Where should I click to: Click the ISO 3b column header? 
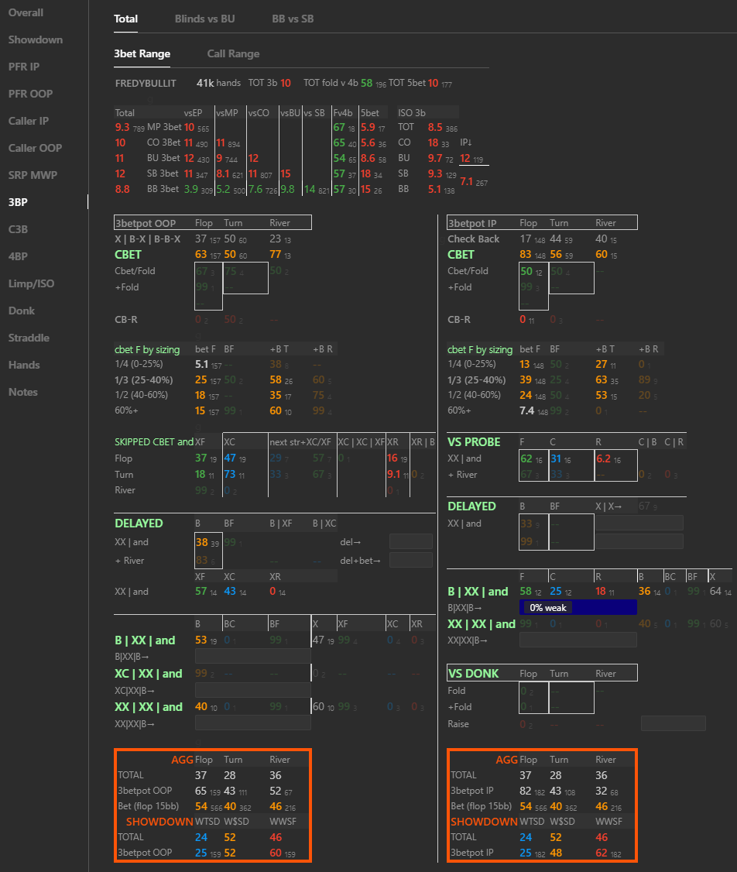point(412,113)
